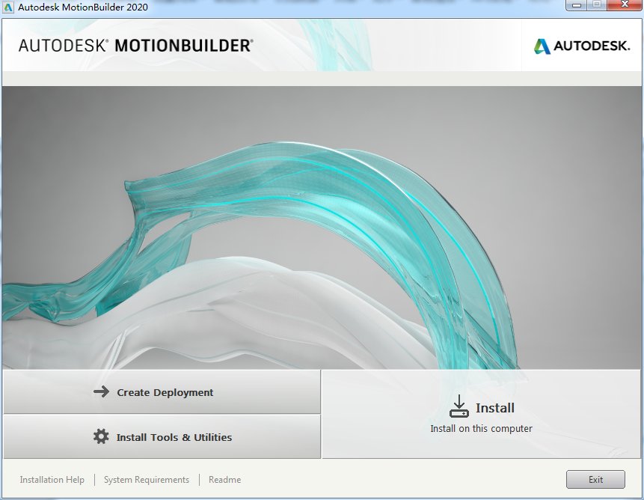Minimize the installer window

tap(577, 5)
